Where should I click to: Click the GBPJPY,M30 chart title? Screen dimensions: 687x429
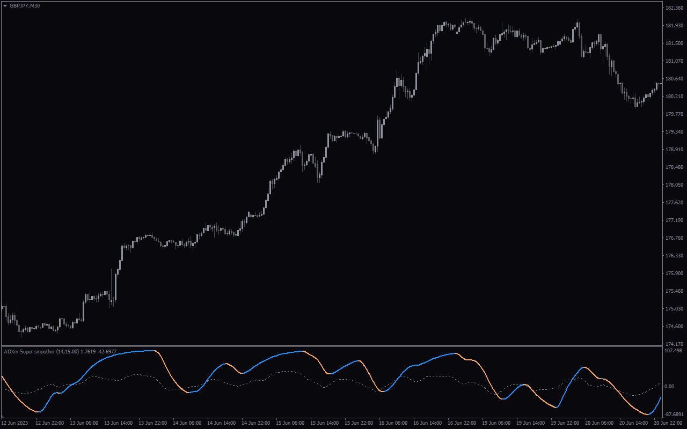[25, 5]
